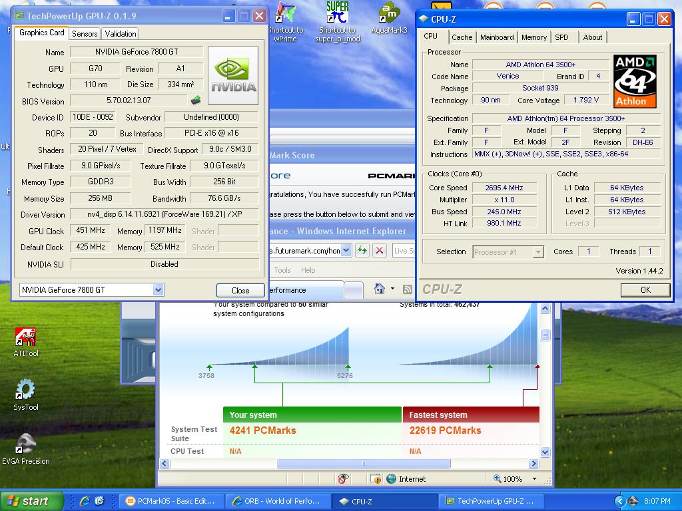The image size is (682, 511).
Task: Open the EVGA Precision desktop shortcut
Action: (x=26, y=449)
